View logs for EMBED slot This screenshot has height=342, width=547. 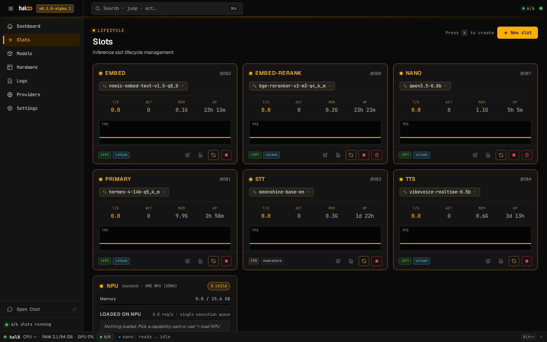201,155
